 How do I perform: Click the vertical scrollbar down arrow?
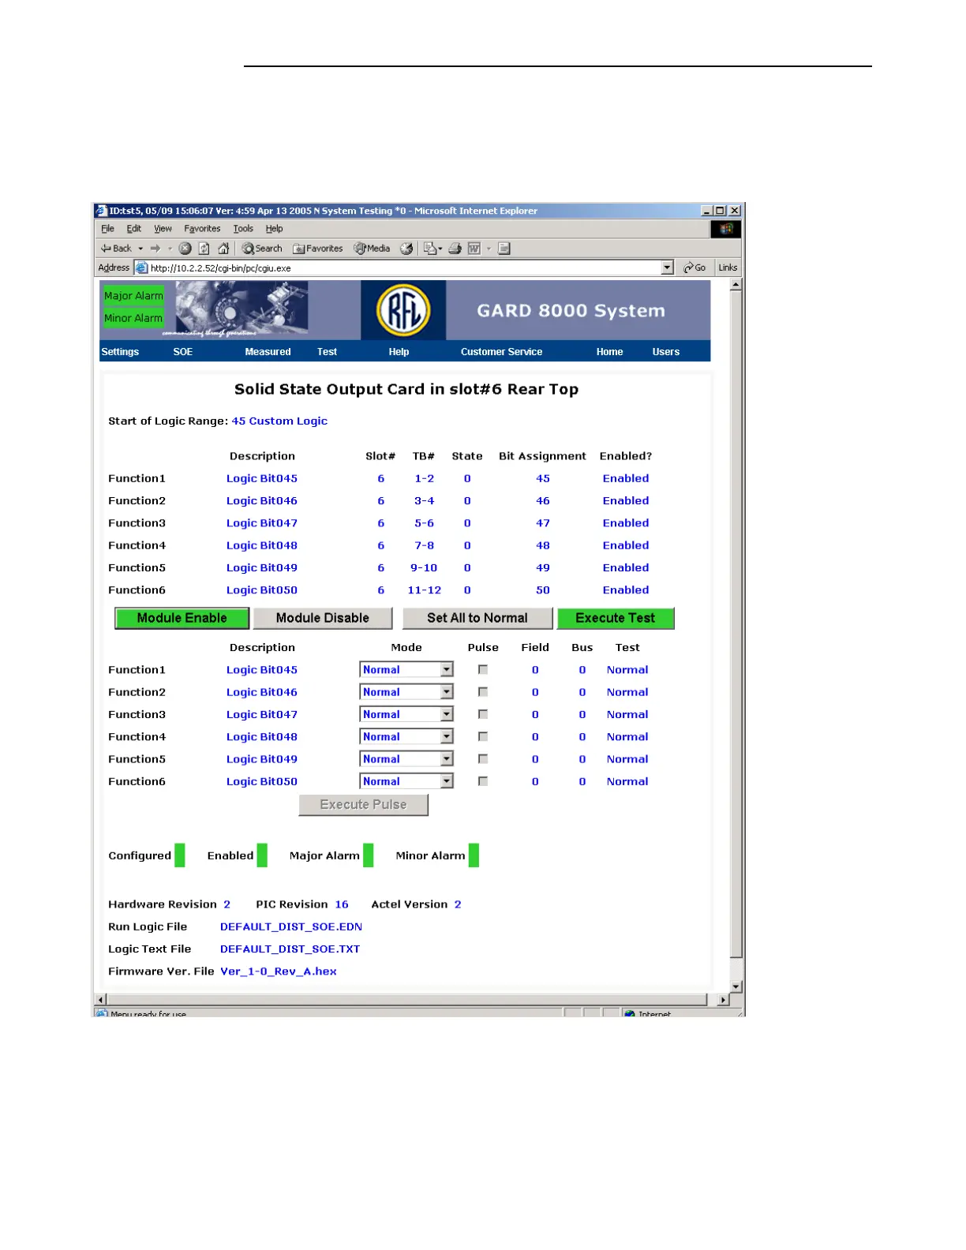click(736, 986)
